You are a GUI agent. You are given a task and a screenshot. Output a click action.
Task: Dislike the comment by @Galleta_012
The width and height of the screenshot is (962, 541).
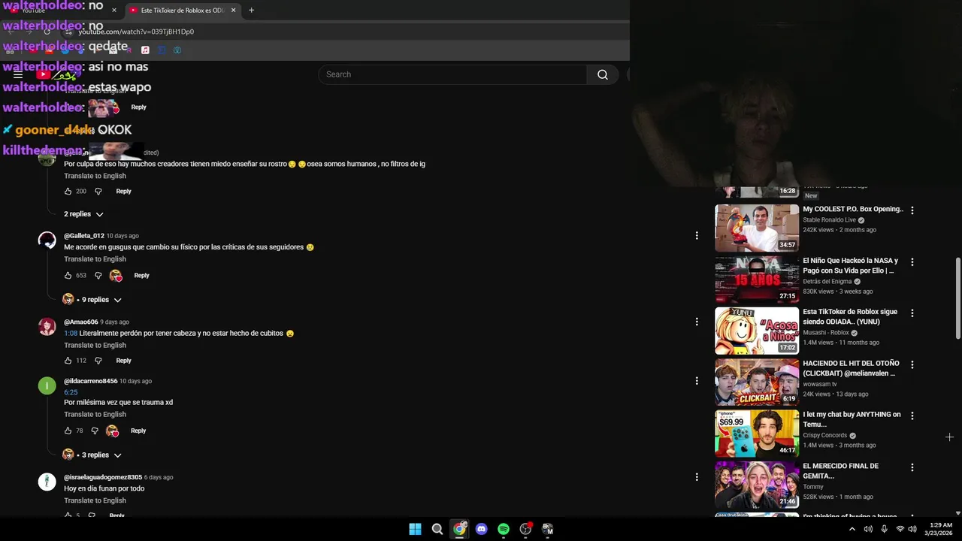pyautogui.click(x=98, y=276)
